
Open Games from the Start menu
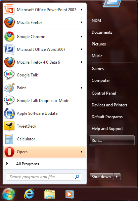[98, 69]
